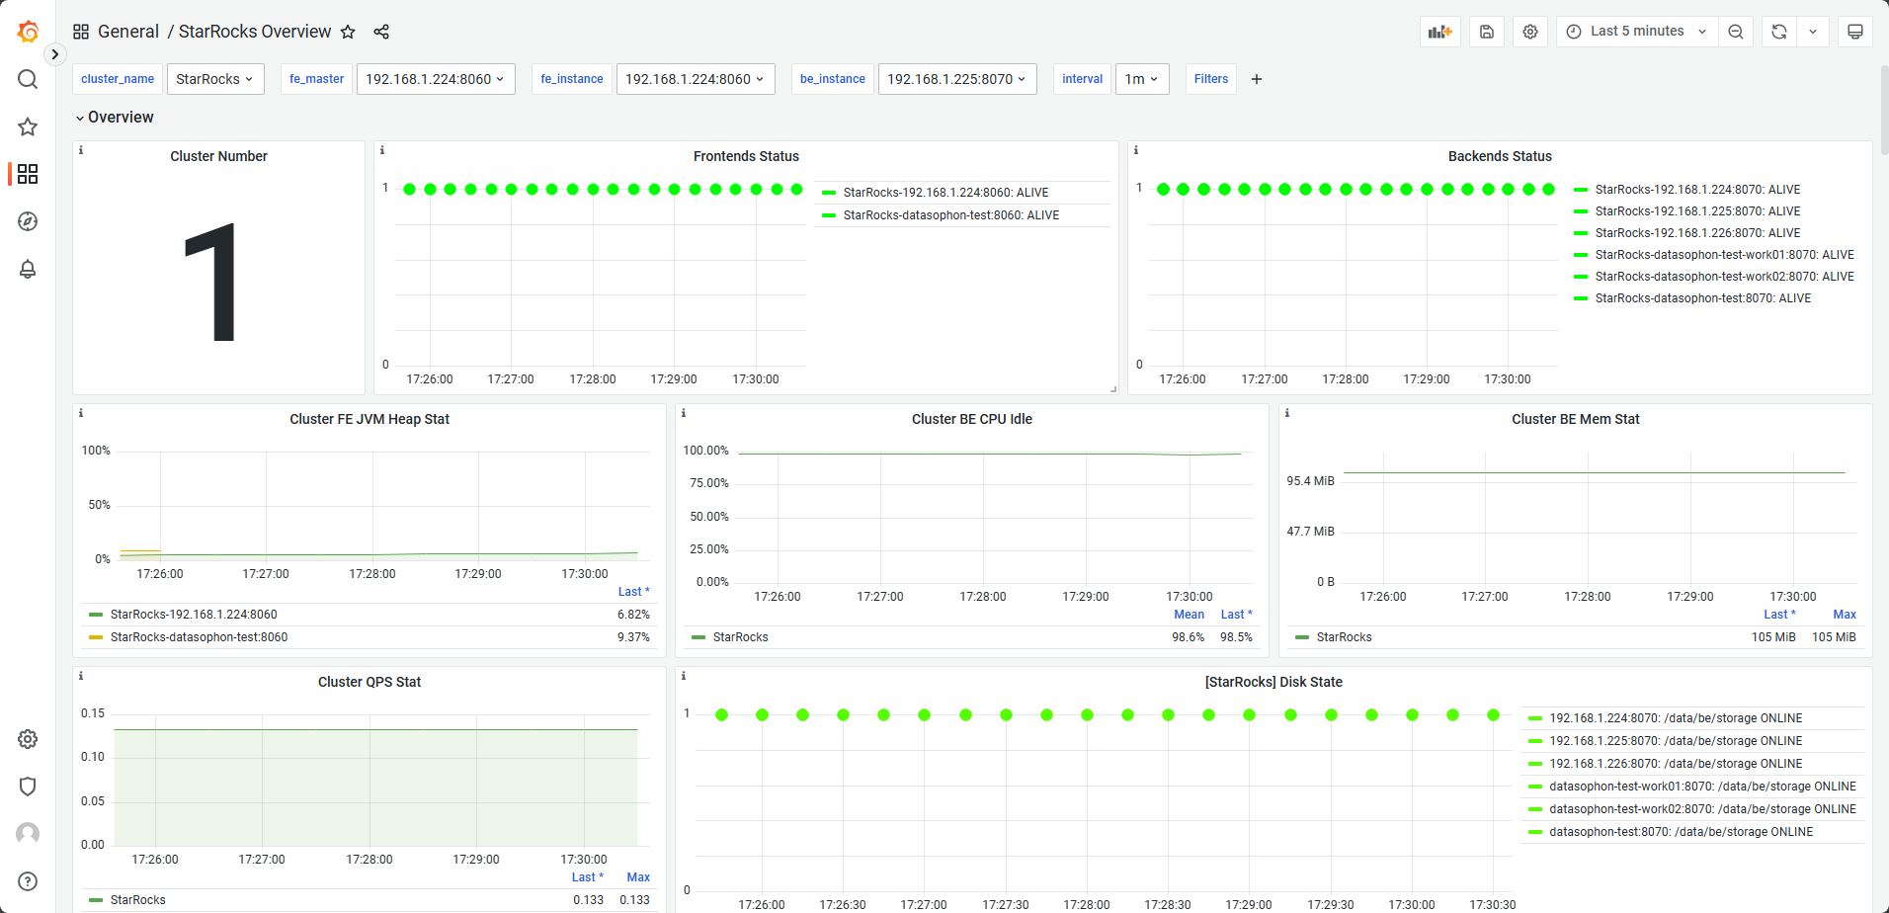This screenshot has width=1889, height=913.
Task: Open Server Admin shield icon
Action: click(28, 787)
